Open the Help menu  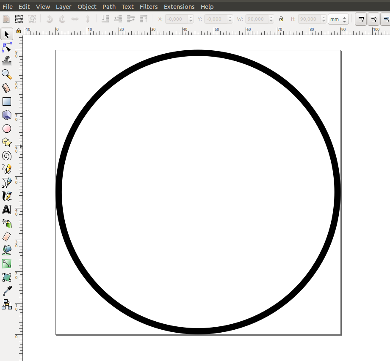[207, 7]
